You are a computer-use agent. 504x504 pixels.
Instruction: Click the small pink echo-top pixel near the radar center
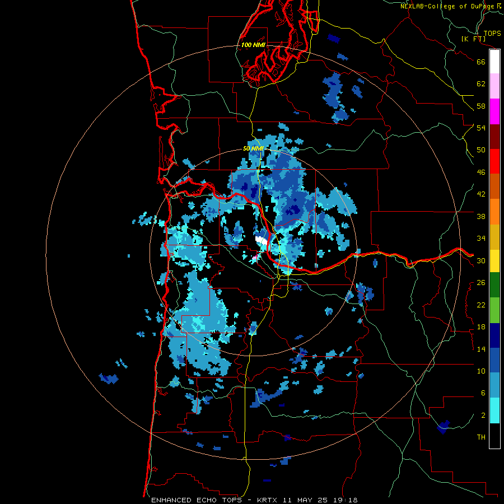[x=255, y=258]
